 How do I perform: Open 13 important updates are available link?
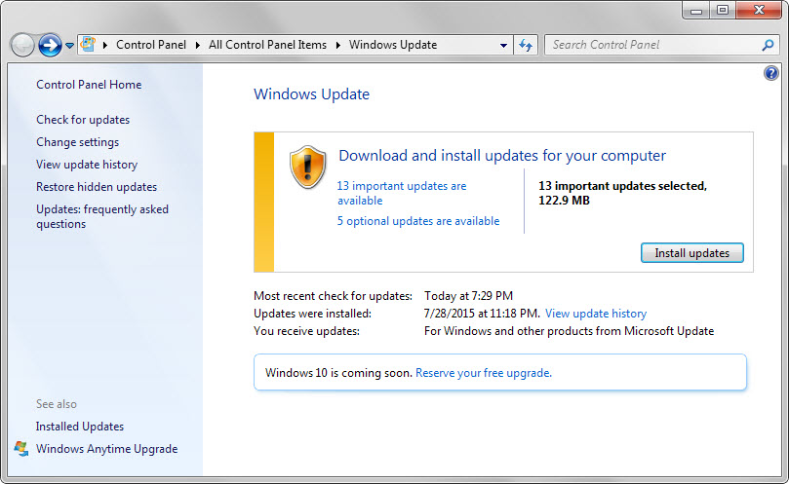pos(402,193)
